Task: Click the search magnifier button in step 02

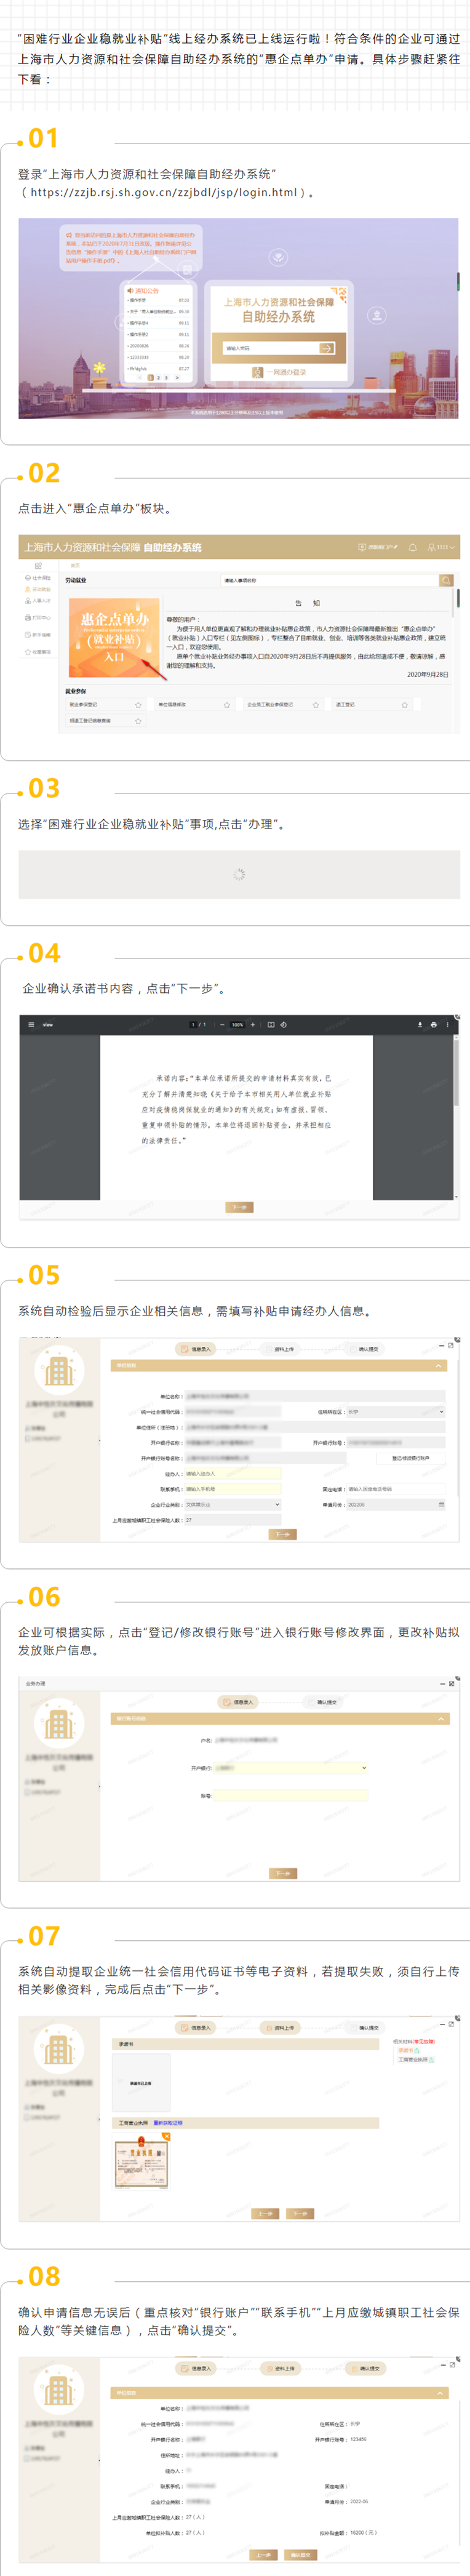Action: [x=446, y=580]
